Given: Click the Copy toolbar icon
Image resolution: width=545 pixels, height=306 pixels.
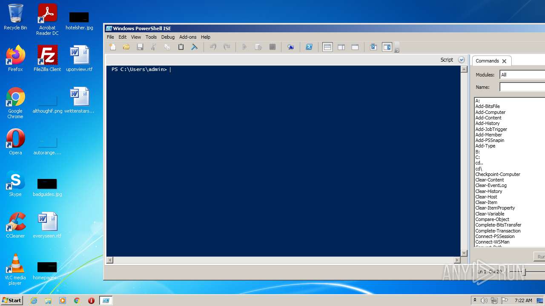Looking at the screenshot, I should pos(167,47).
